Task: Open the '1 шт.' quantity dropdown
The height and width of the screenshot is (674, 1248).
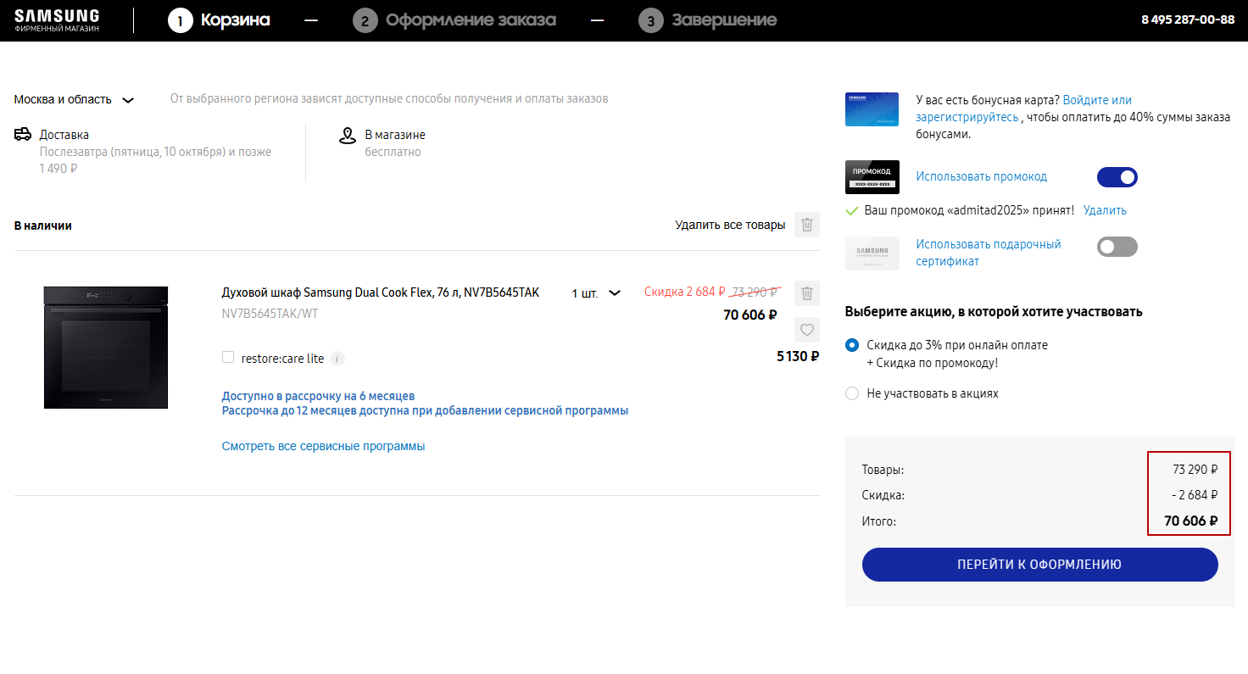Action: pos(595,293)
